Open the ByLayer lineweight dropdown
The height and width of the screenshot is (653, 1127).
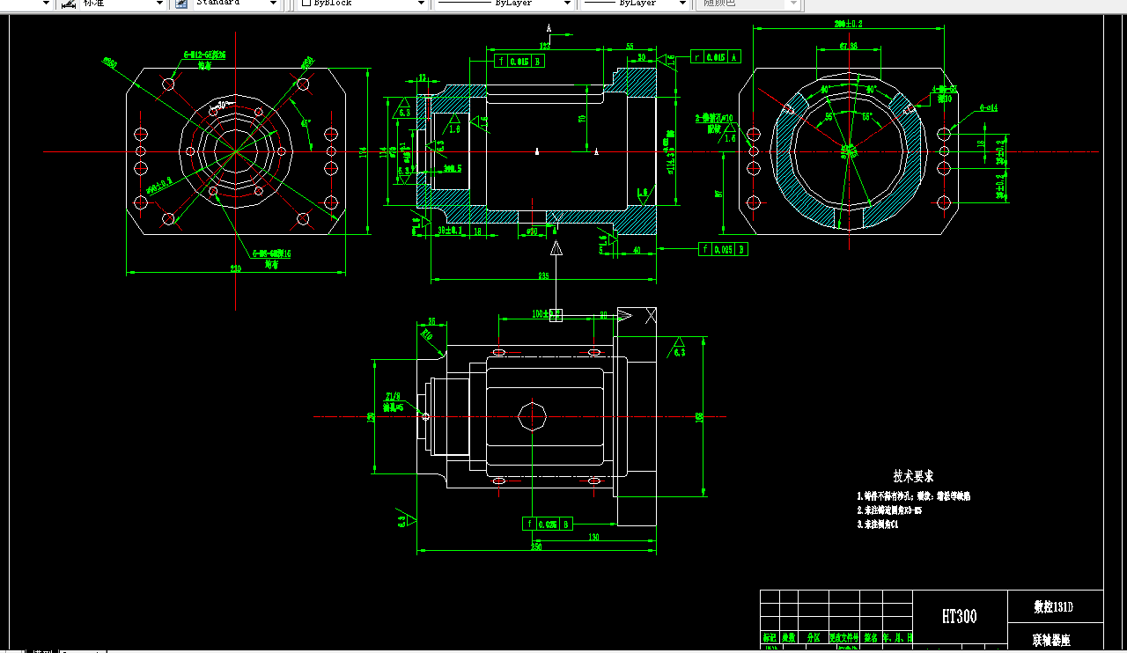[x=683, y=4]
